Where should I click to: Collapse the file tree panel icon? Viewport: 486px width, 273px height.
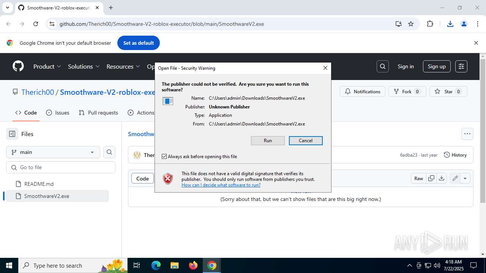pos(12,134)
